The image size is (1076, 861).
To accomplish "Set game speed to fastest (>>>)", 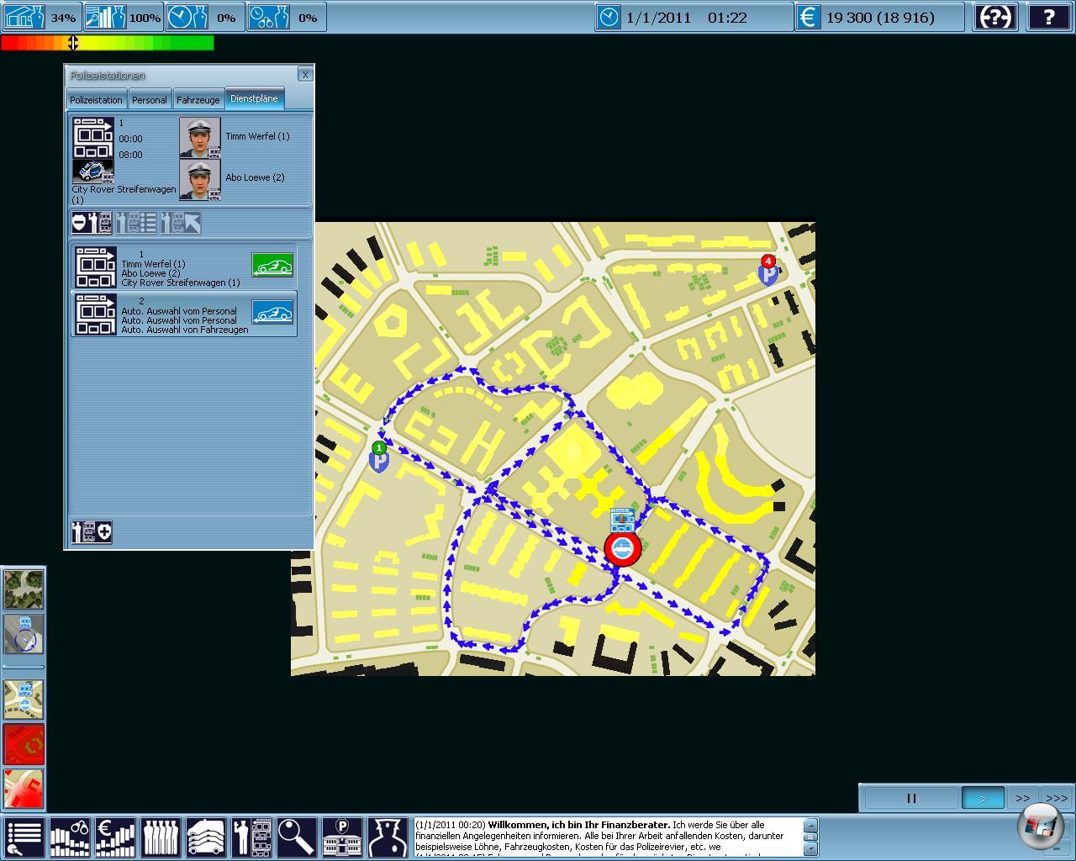I will (x=1056, y=798).
